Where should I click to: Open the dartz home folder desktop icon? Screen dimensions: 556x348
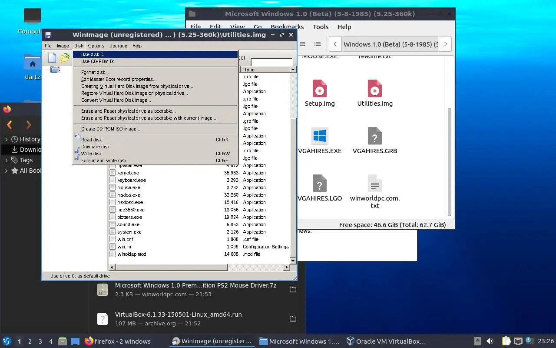[x=32, y=63]
